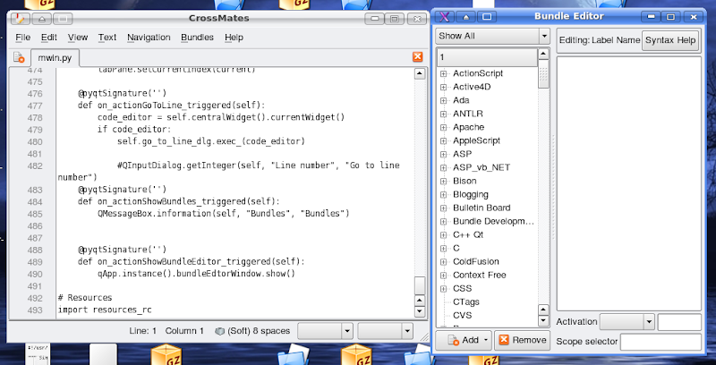Click the Column 1 status text

(184, 331)
